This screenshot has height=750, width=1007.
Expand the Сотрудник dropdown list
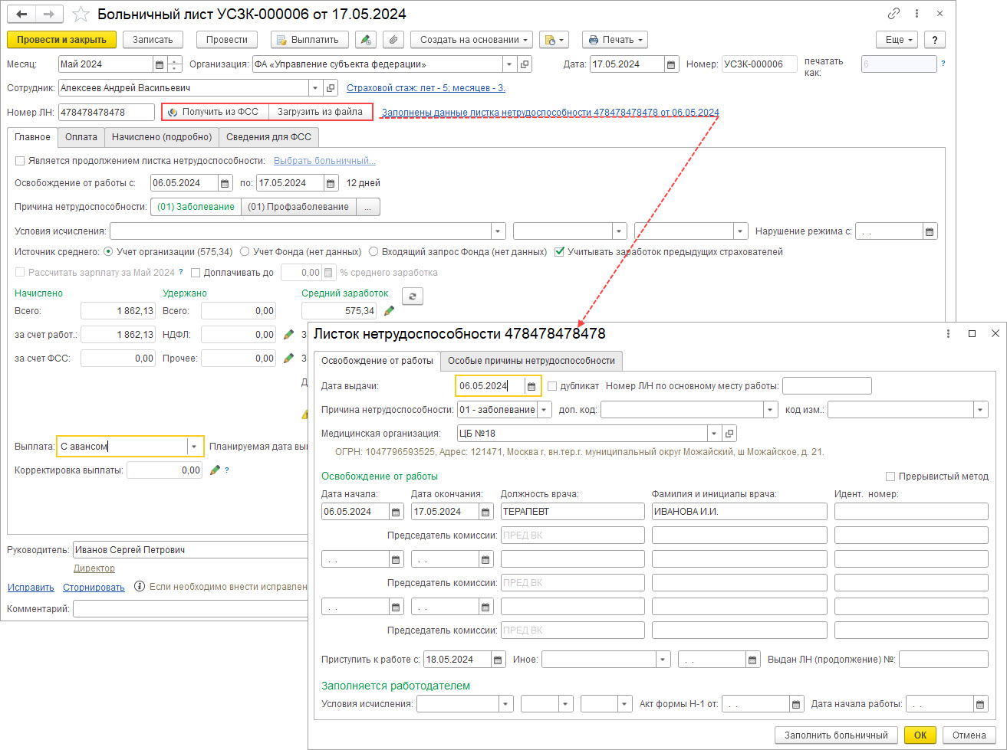tap(316, 88)
